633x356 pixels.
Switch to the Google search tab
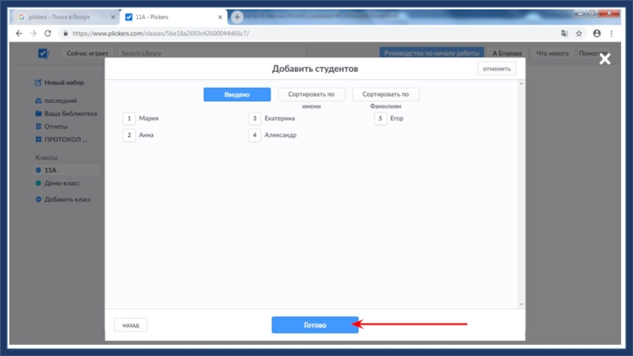[x=63, y=17]
